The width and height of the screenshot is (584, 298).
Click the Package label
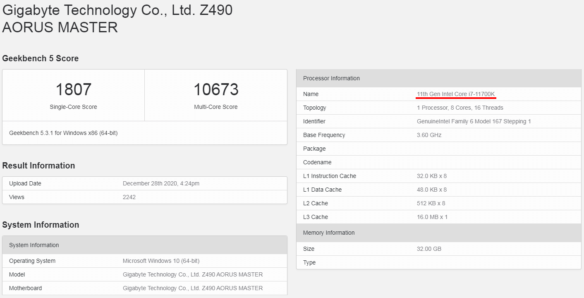click(314, 149)
